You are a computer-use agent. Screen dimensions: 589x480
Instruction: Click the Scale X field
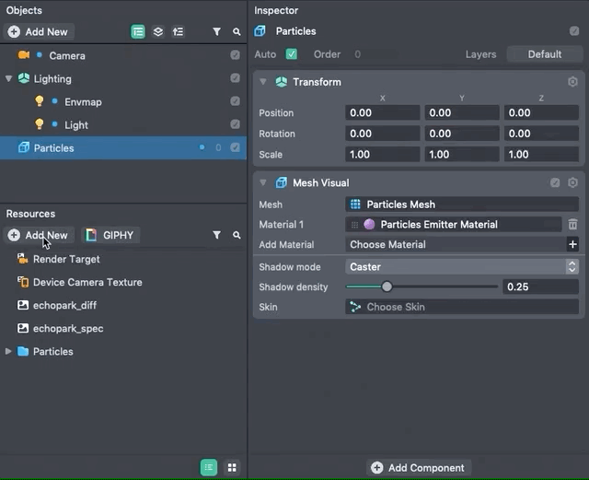coord(383,154)
